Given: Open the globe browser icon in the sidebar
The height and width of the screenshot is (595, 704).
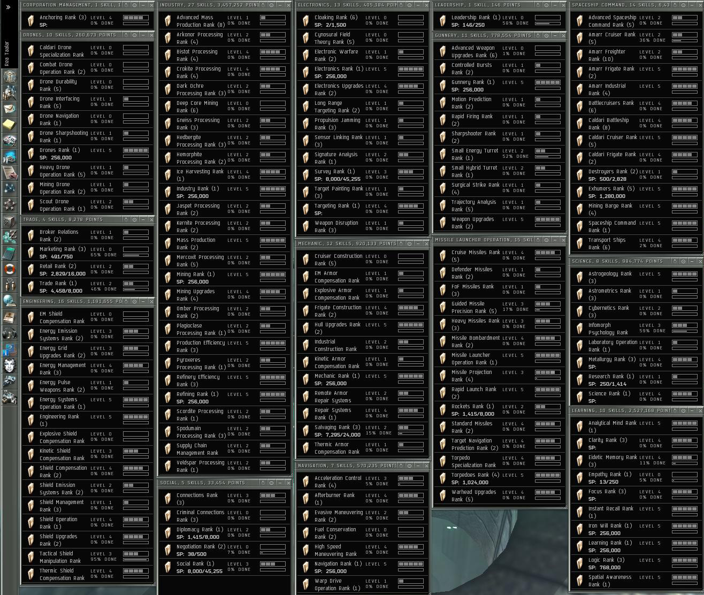Looking at the screenshot, I should pos(10,301).
